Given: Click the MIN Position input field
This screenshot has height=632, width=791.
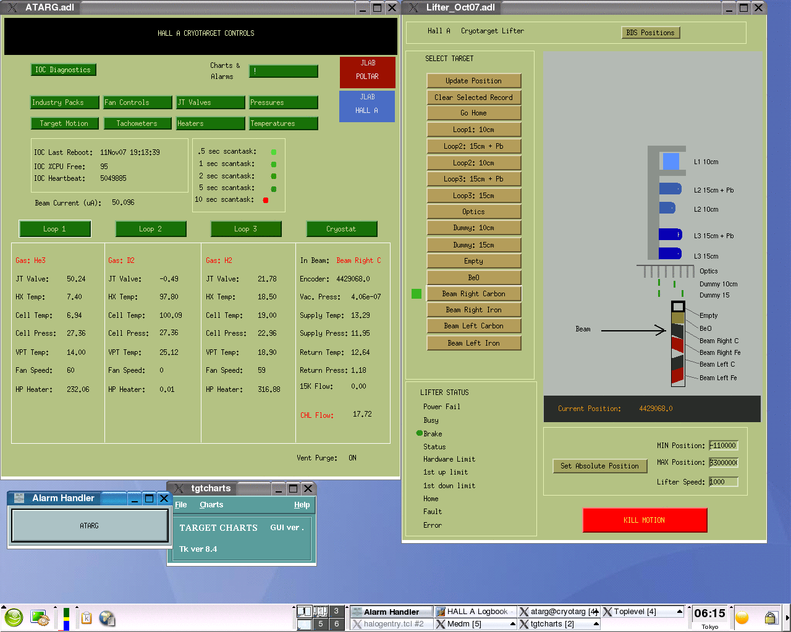Looking at the screenshot, I should click(724, 446).
